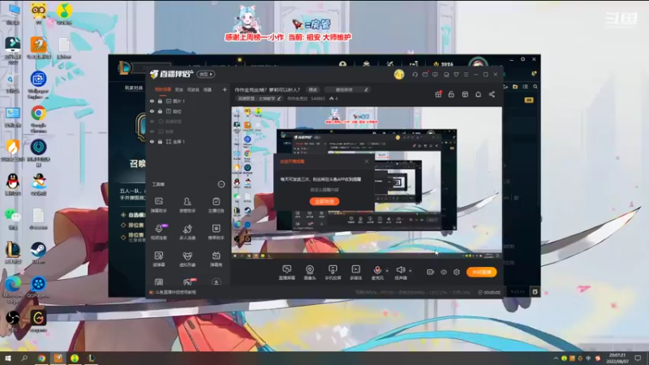Viewport: 649px width, 365px height.
Task: Click the share icon above preview
Action: coord(492,94)
